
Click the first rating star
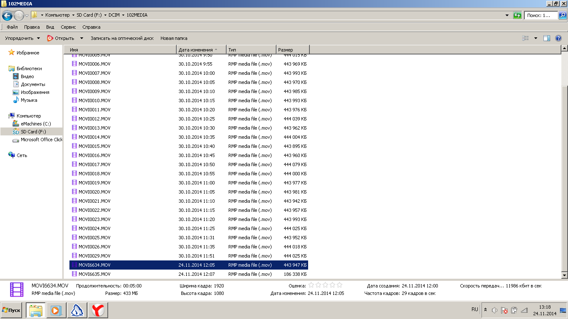[x=311, y=285]
